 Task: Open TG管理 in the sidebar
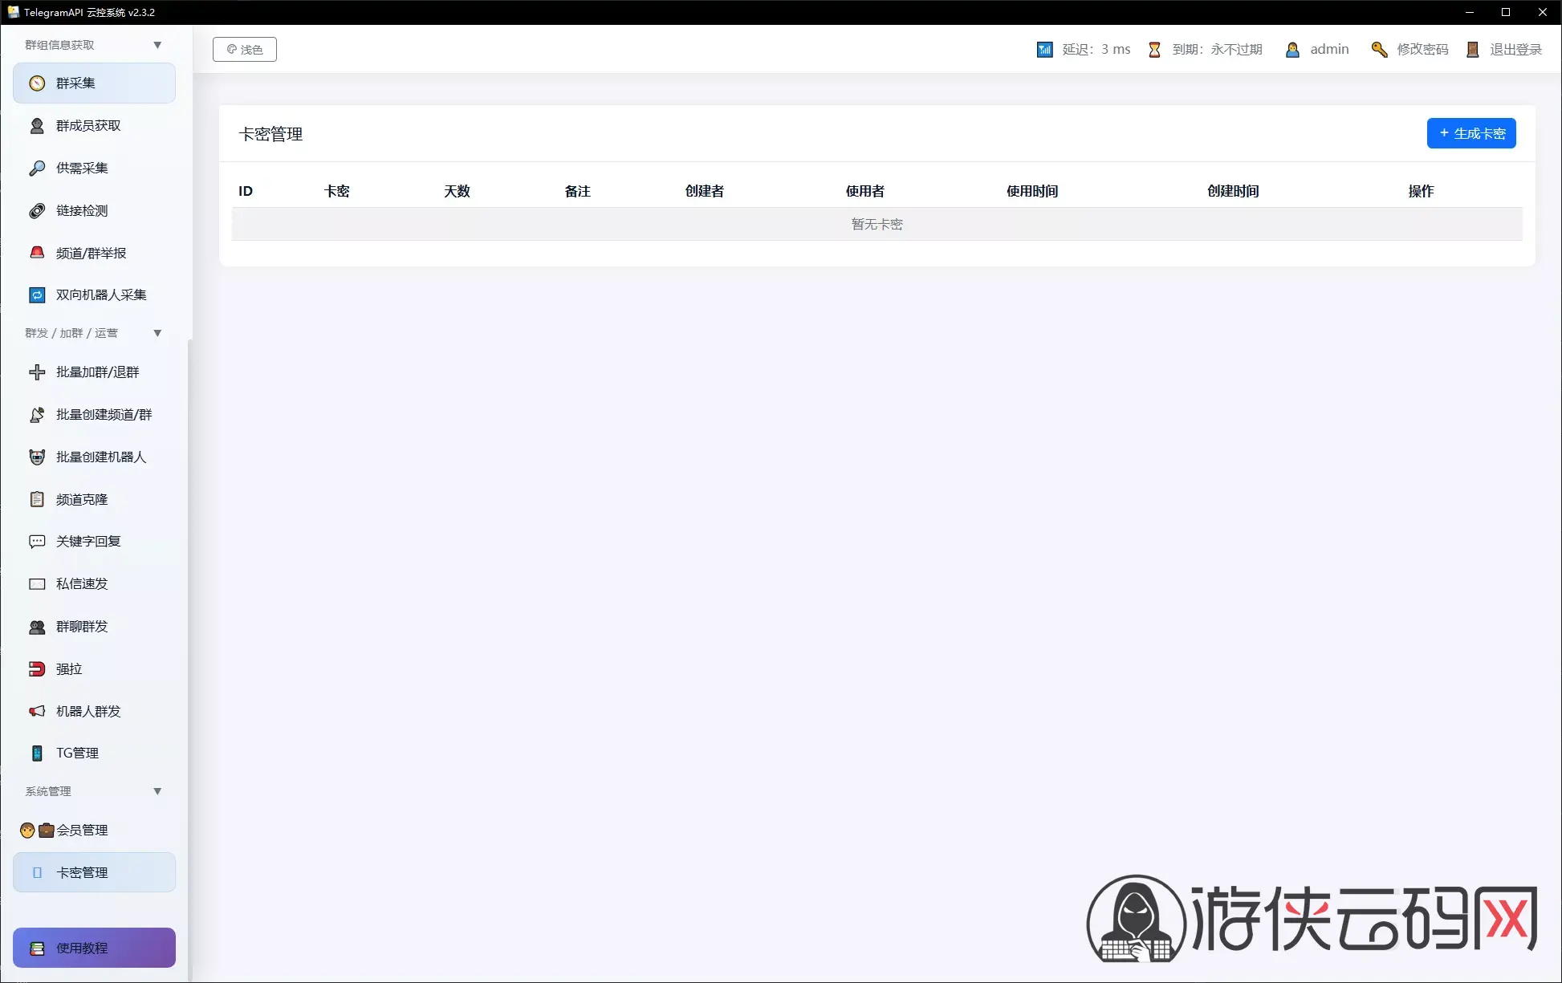pyautogui.click(x=94, y=753)
